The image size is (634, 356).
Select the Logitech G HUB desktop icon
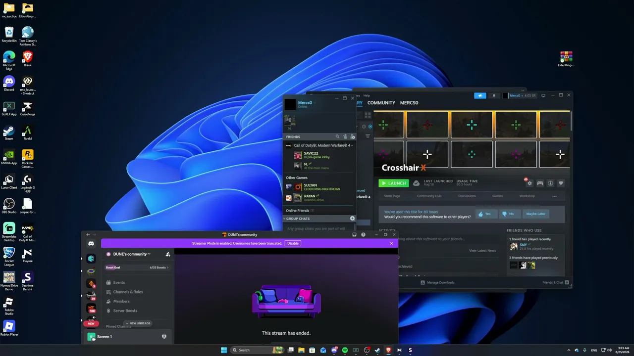coord(27,183)
